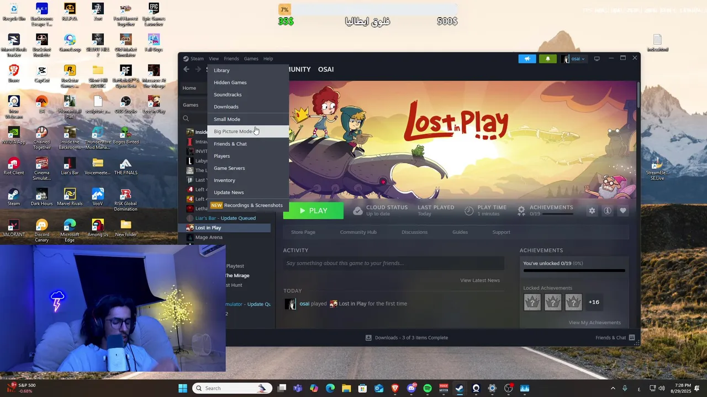Click the green PLAY button

[x=313, y=211]
